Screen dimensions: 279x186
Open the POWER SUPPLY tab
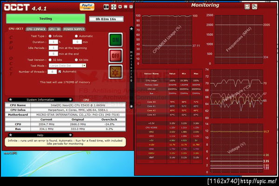pyautogui.click(x=74, y=29)
